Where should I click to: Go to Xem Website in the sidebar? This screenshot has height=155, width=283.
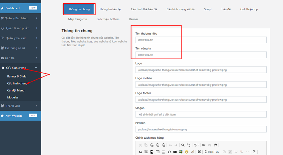(x=14, y=115)
